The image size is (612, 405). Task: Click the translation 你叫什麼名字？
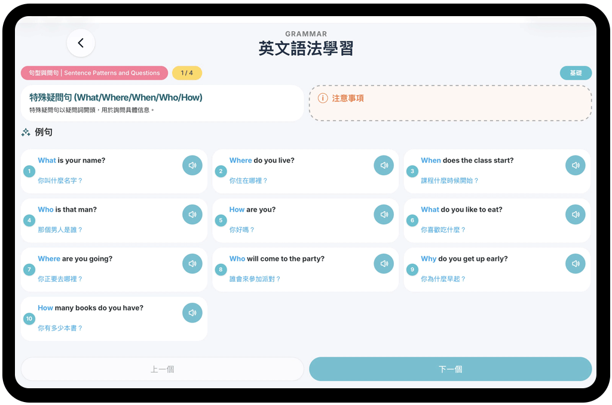(60, 181)
